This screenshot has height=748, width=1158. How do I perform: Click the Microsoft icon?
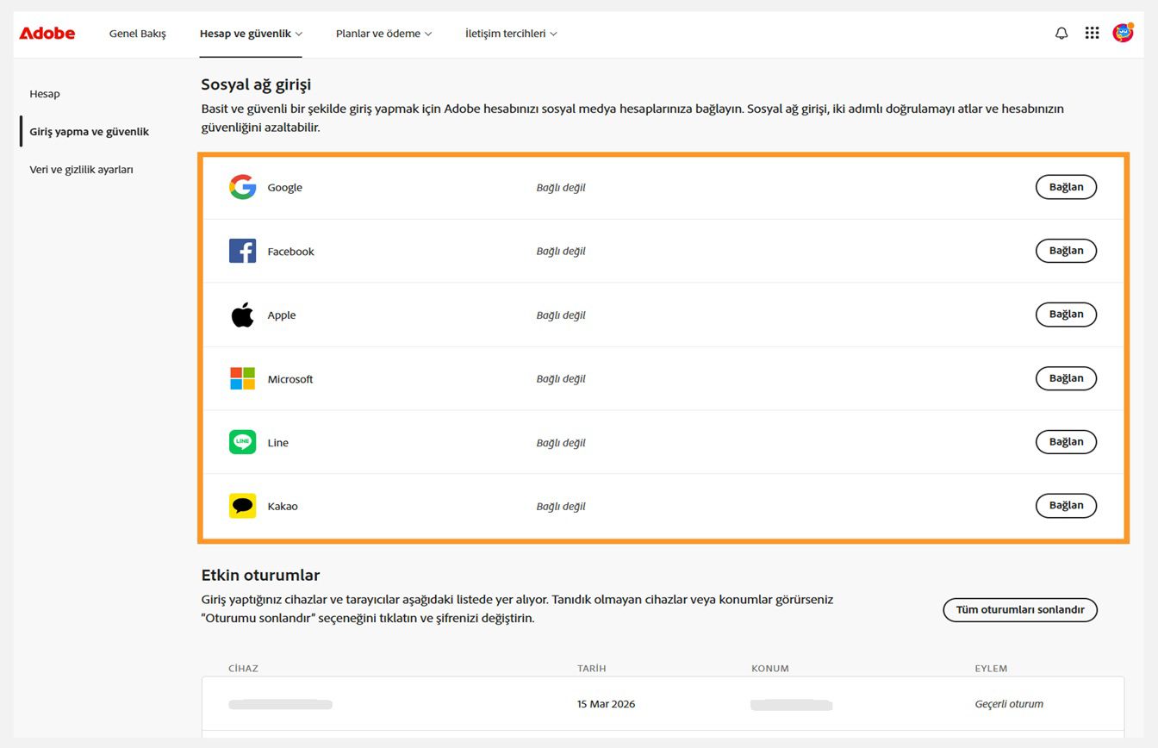click(x=242, y=377)
